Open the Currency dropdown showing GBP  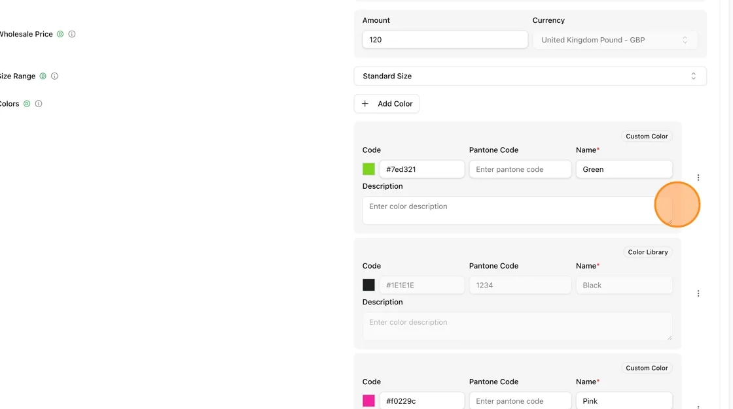point(615,40)
